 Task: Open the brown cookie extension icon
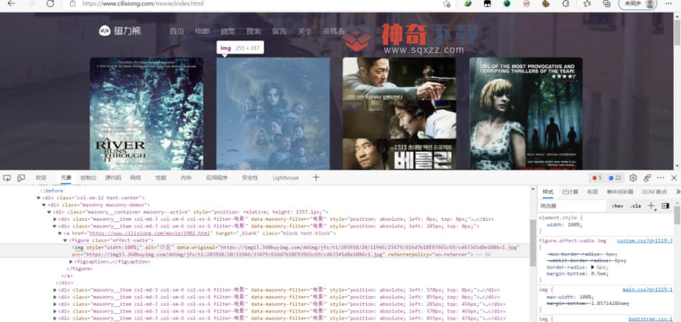click(x=546, y=3)
